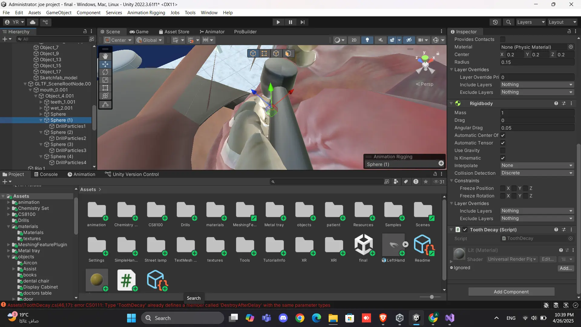Switch to the Animator tab
581x327 pixels.
pyautogui.click(x=212, y=32)
